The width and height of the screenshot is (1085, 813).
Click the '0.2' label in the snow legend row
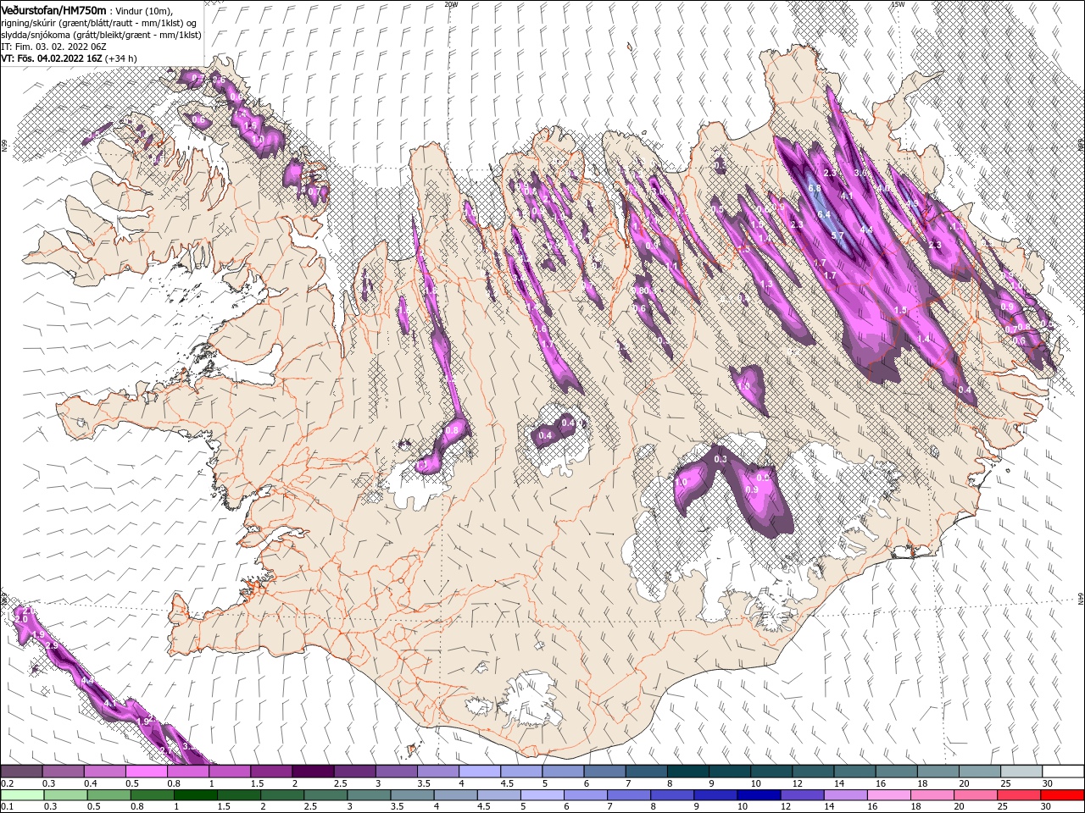tap(7, 783)
